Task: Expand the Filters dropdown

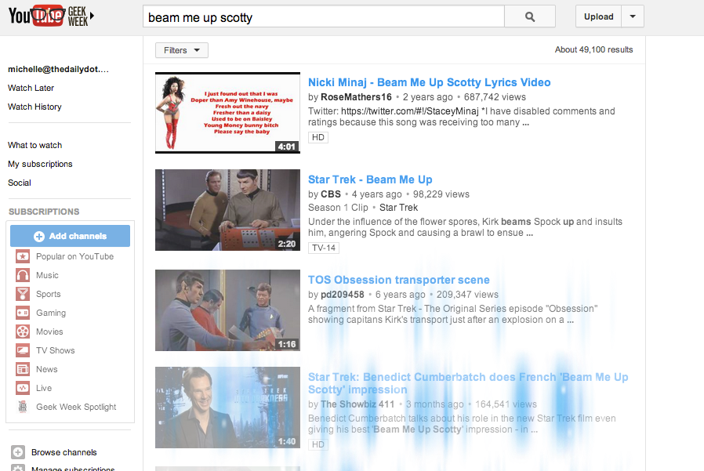Action: (181, 50)
